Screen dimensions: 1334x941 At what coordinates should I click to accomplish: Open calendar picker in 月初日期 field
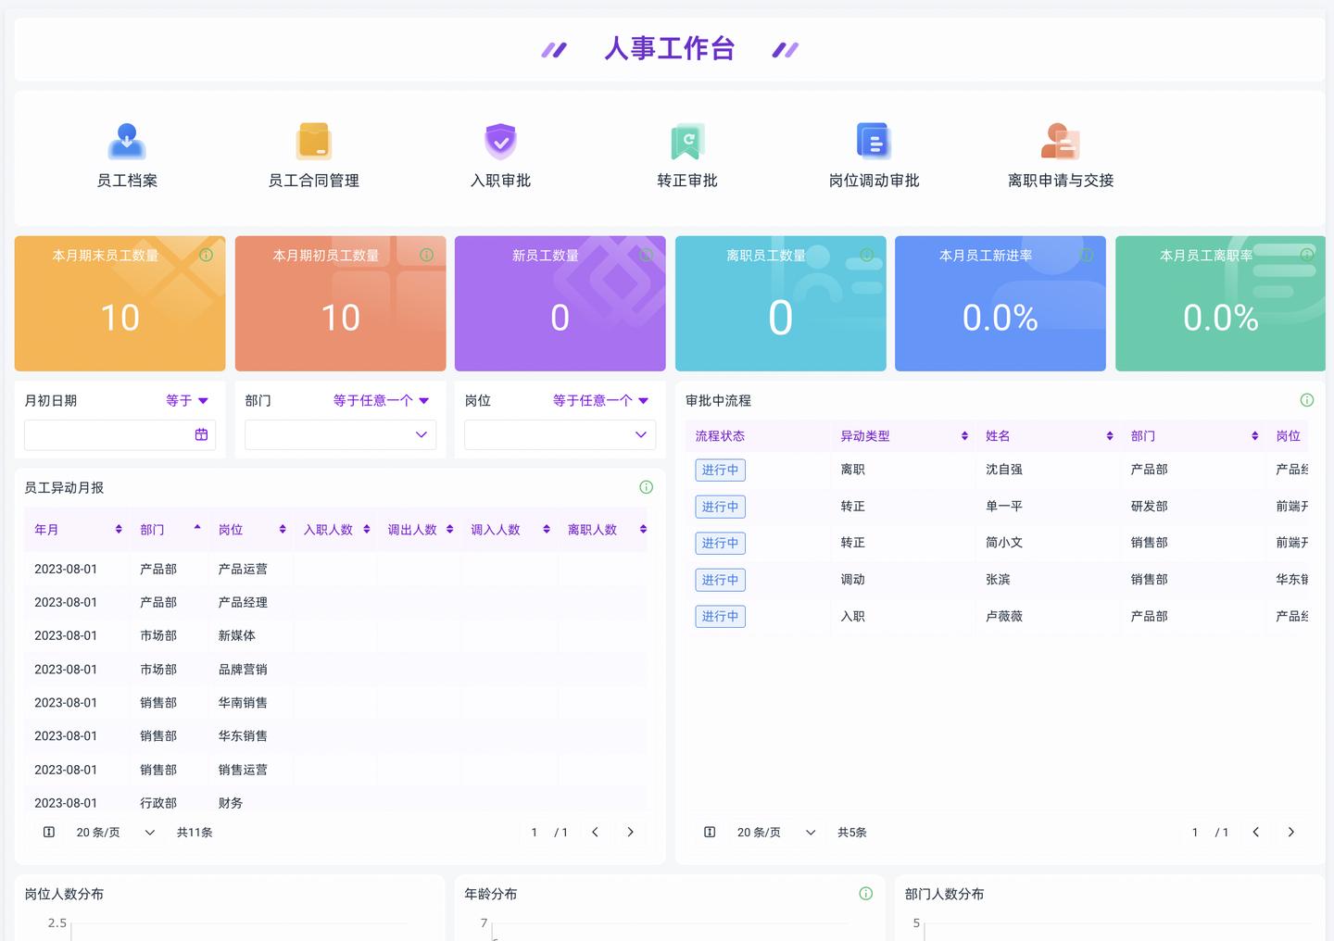[x=201, y=434]
